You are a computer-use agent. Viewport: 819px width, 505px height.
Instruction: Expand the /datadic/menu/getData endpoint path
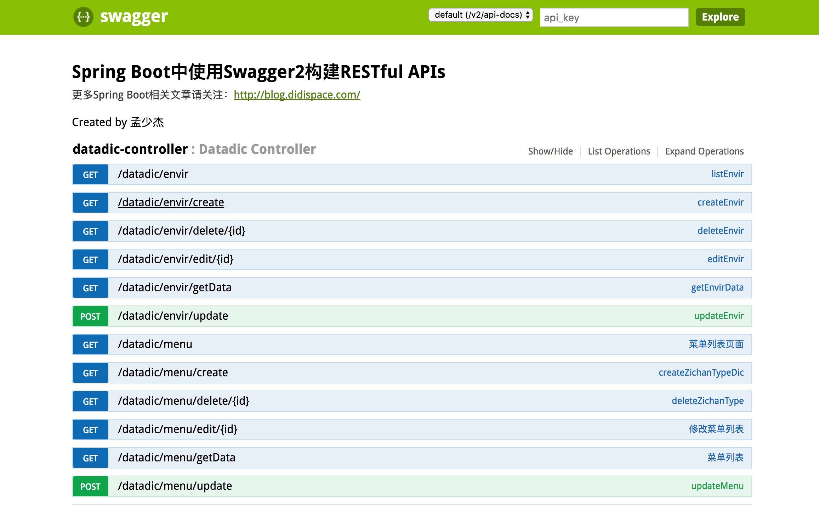[x=176, y=458]
